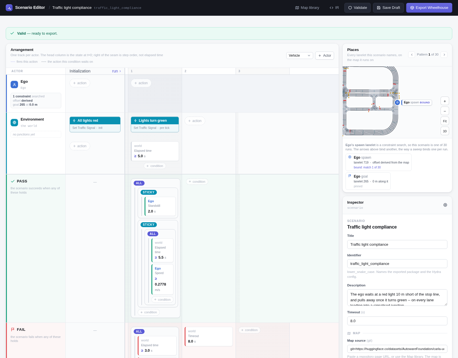
Task: Click the Title input field
Action: point(397,244)
